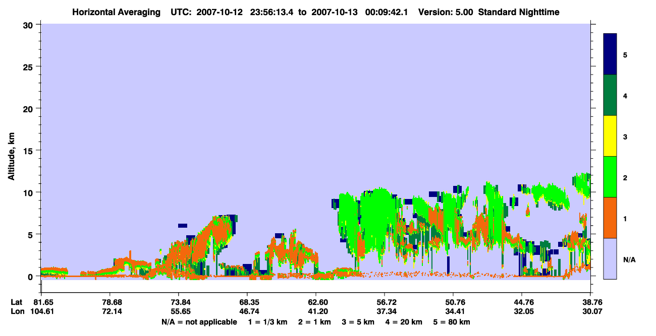Click the 'Version: 5.00 Standard Nighttime' label
The height and width of the screenshot is (336, 656).
point(489,12)
